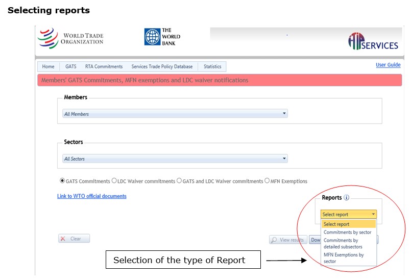Click the World Trade Organization logo
The height and width of the screenshot is (280, 411).
coord(71,38)
